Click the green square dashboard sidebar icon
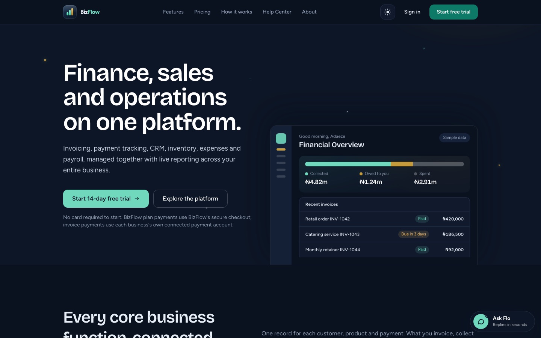Viewport: 541px width, 338px height. coord(281,139)
